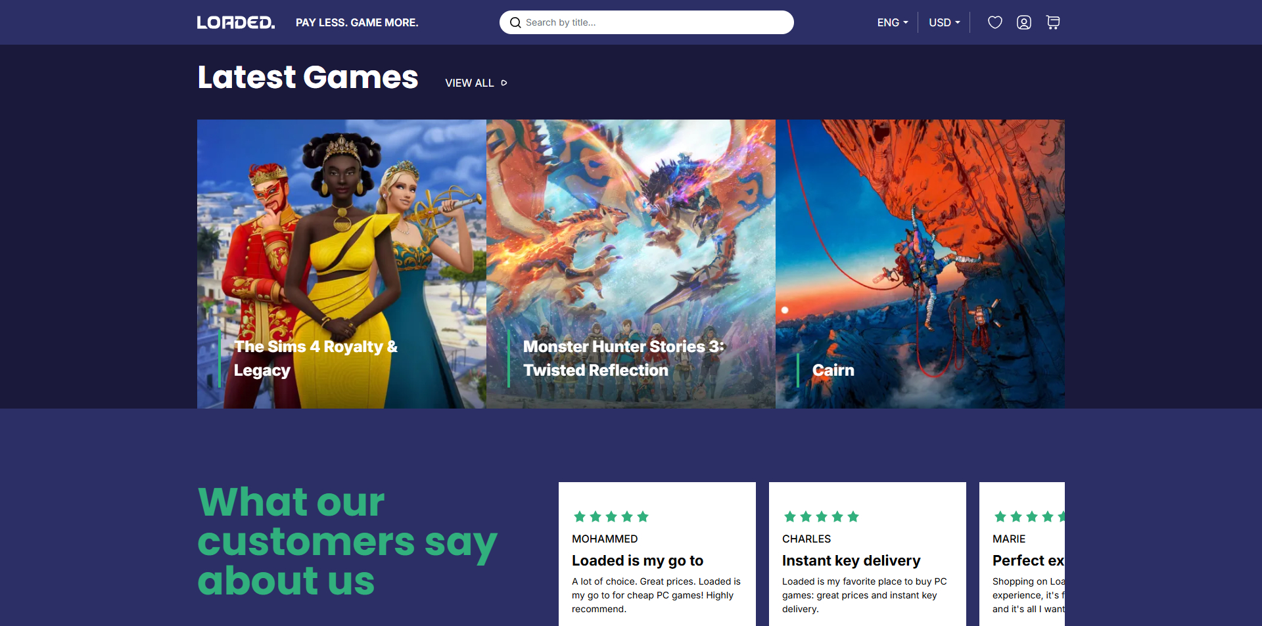Open the Cairn game tile
The image size is (1262, 626).
pos(920,264)
